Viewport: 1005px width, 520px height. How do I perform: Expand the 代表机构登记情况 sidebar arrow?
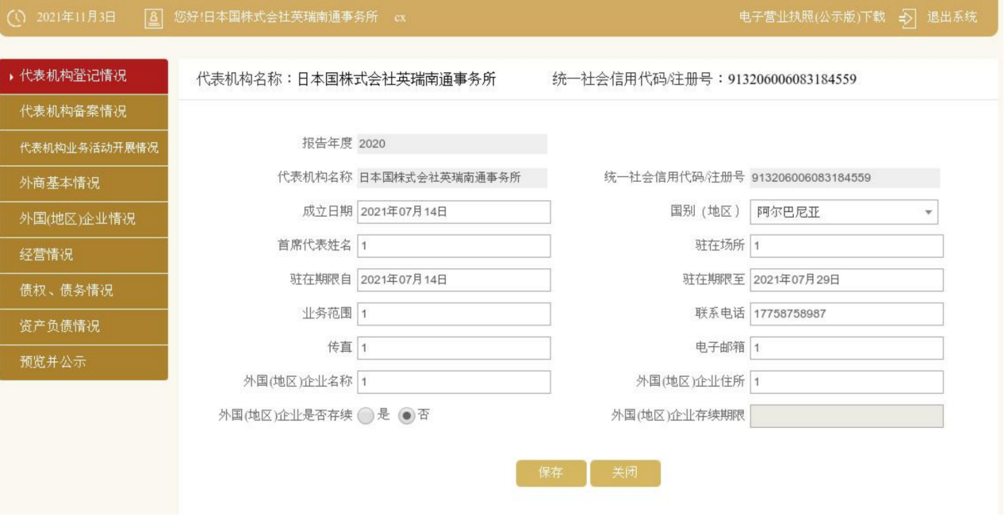click(10, 76)
